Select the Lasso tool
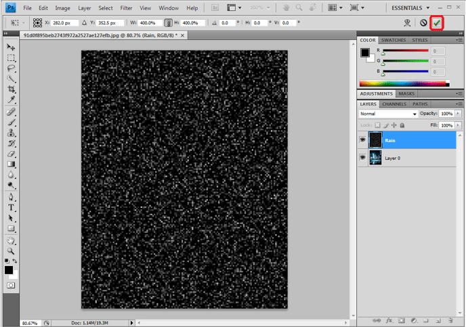 (x=12, y=68)
